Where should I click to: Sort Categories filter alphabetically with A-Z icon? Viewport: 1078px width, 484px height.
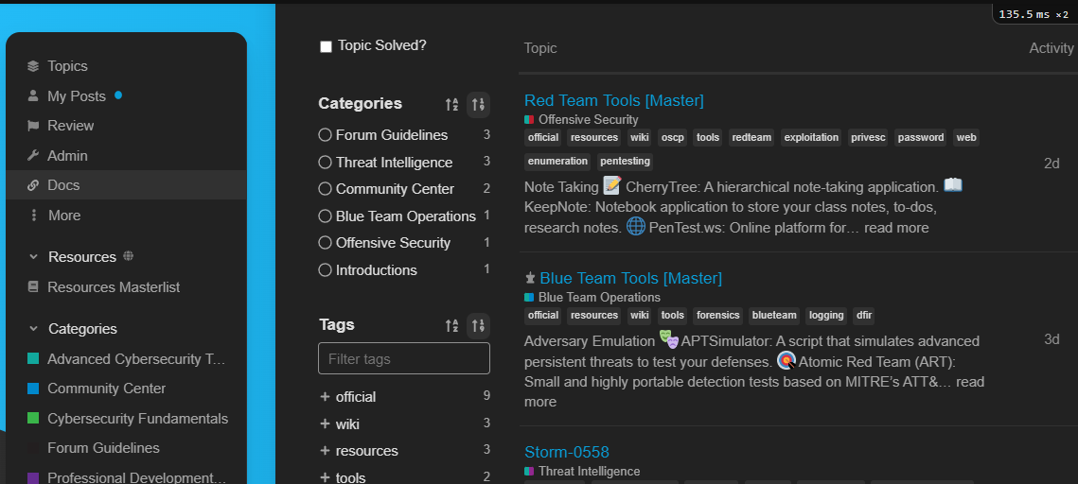[451, 104]
